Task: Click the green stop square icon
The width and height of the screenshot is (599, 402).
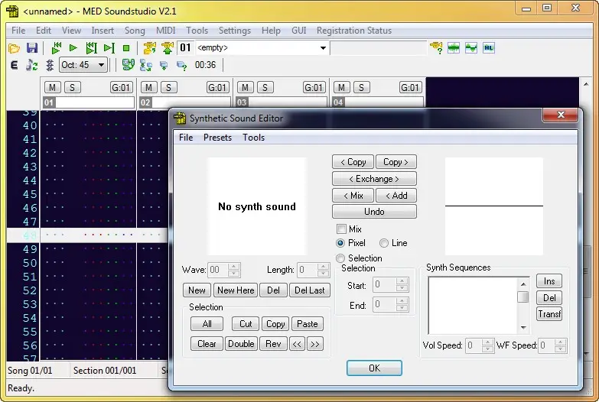Action: [126, 48]
